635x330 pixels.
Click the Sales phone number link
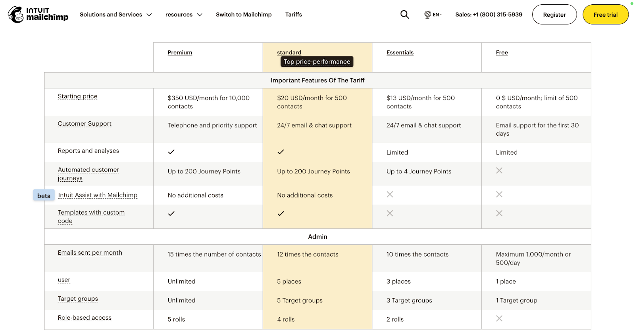[x=488, y=14]
